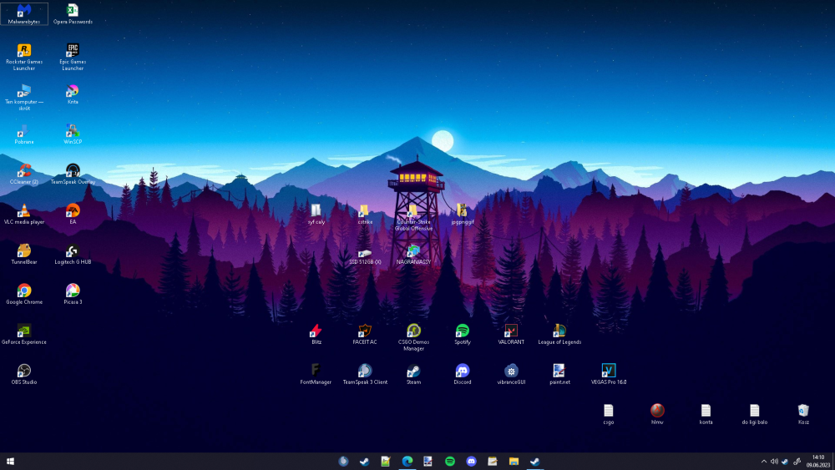Select the League of Legends shortcut
The image size is (835, 470).
(x=559, y=334)
